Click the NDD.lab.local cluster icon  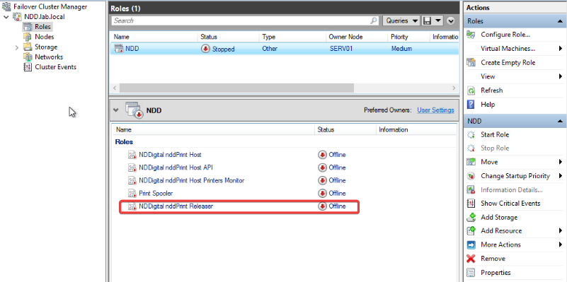[18, 17]
